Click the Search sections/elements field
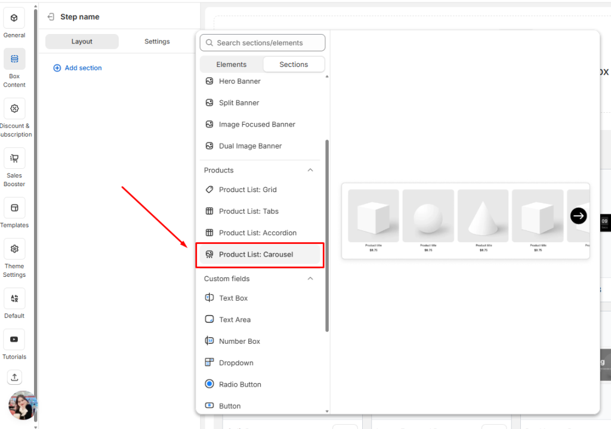The width and height of the screenshot is (611, 429). point(263,43)
